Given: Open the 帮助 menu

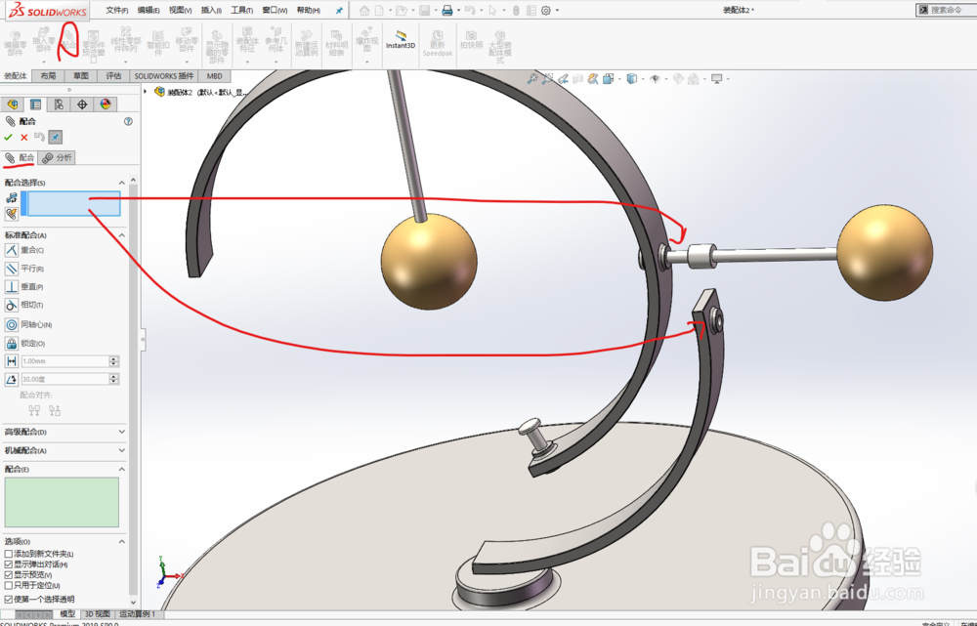Looking at the screenshot, I should click(x=309, y=11).
